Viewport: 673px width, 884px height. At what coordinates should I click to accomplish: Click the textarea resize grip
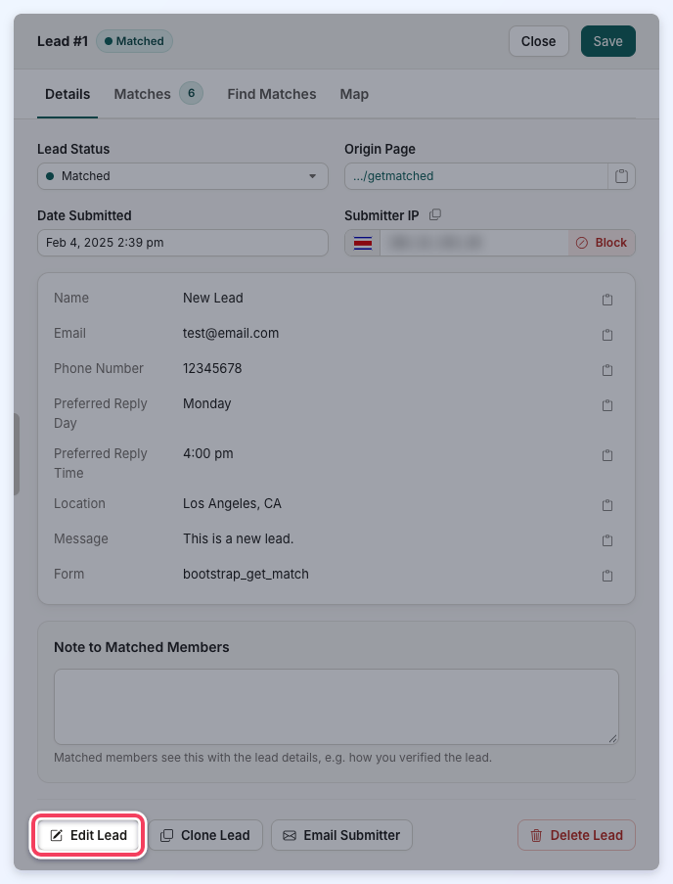(x=612, y=738)
